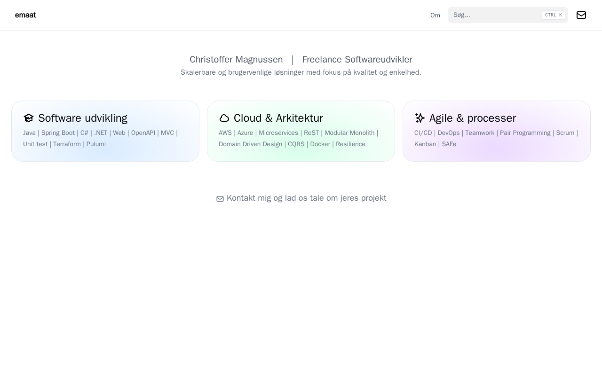Click the cloud icon on Cloud & Arkitektur
602x376 pixels.
[224, 118]
